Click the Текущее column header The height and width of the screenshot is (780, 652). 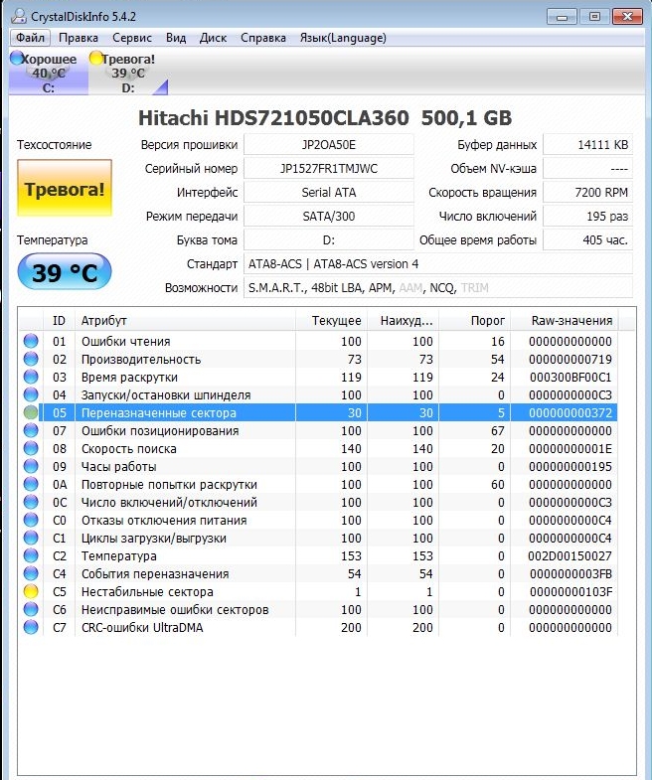[332, 321]
